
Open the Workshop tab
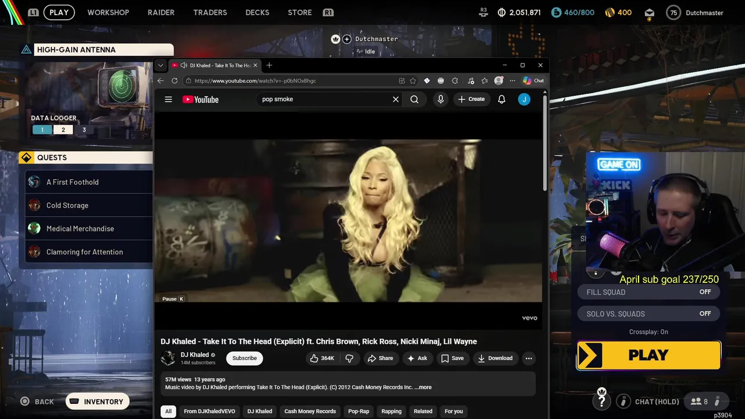pos(108,12)
